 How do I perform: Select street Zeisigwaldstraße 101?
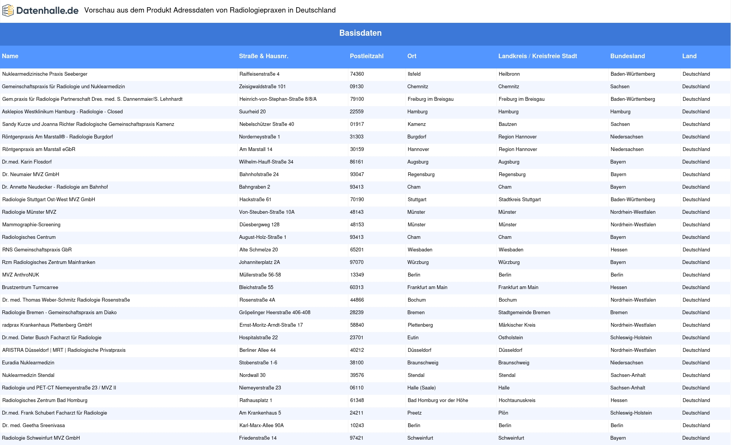[x=262, y=87]
